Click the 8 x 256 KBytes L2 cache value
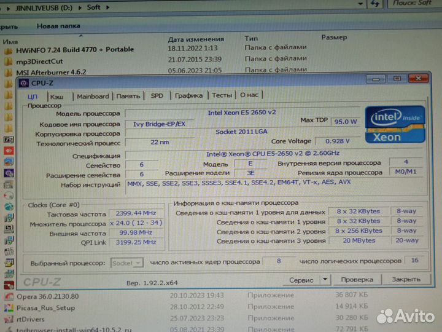 pyautogui.click(x=359, y=231)
